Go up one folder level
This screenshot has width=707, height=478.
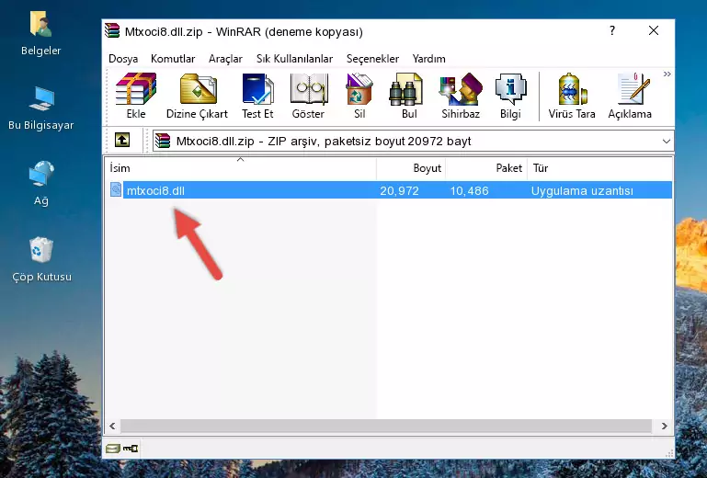click(122, 141)
